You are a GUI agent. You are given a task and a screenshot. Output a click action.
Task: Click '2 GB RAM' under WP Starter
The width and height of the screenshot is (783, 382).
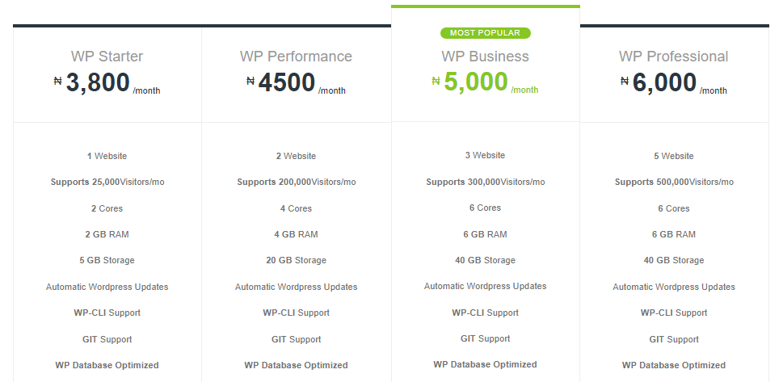point(107,234)
